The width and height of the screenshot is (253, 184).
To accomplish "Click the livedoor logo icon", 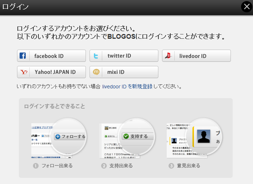I will click(x=168, y=56).
